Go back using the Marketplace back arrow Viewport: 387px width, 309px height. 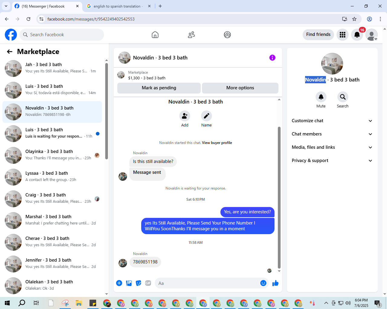[10, 52]
